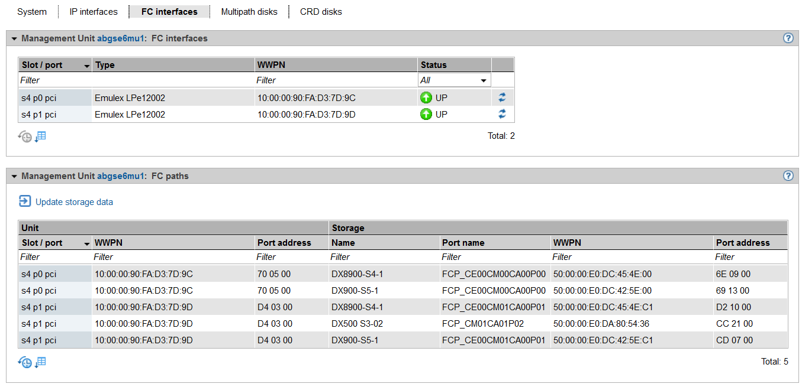Export FC paths table icon
This screenshot has width=802, height=387.
[40, 362]
